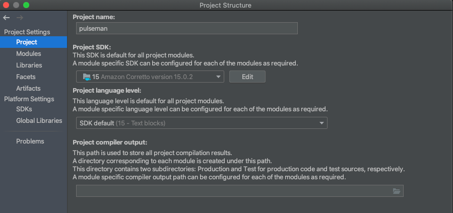Click the SDK folder icon in dropdown
453x213 pixels.
tap(85, 77)
